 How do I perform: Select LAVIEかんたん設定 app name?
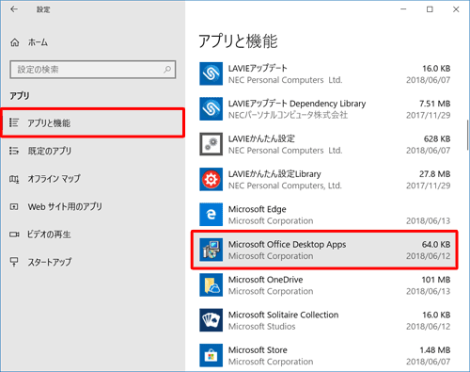tap(261, 138)
